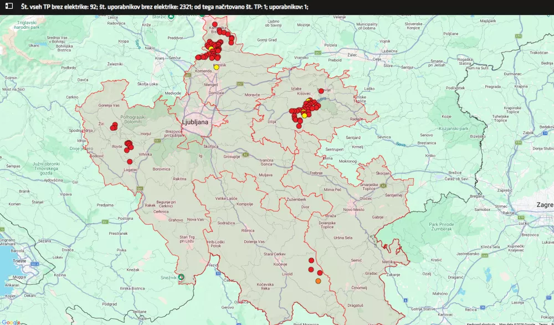Select the red outage marker near Žiri
The width and height of the screenshot is (554, 325).
click(x=114, y=127)
